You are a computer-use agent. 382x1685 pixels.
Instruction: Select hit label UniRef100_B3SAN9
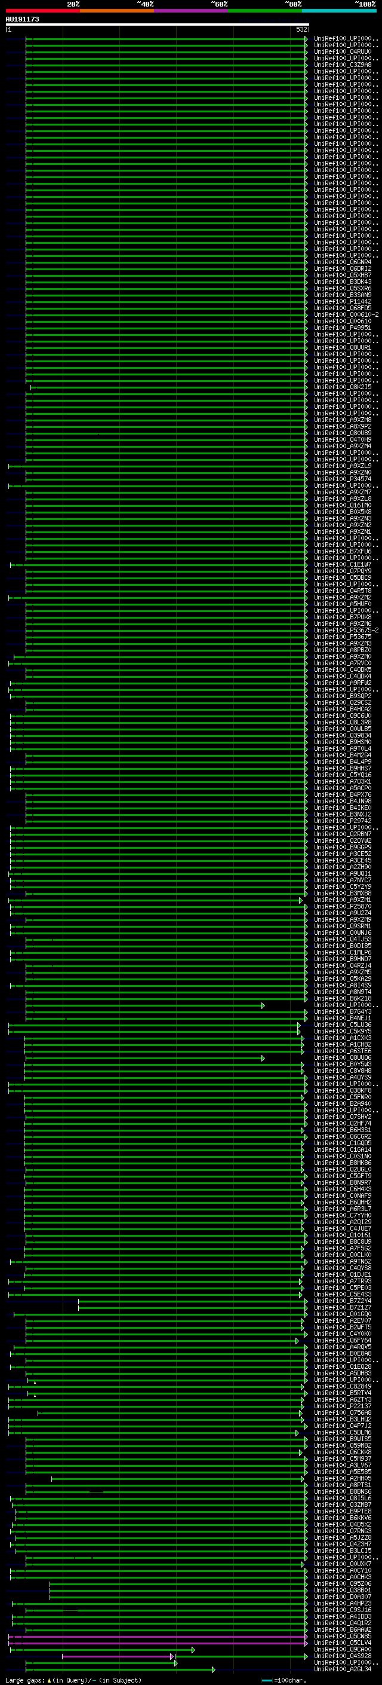click(x=343, y=295)
